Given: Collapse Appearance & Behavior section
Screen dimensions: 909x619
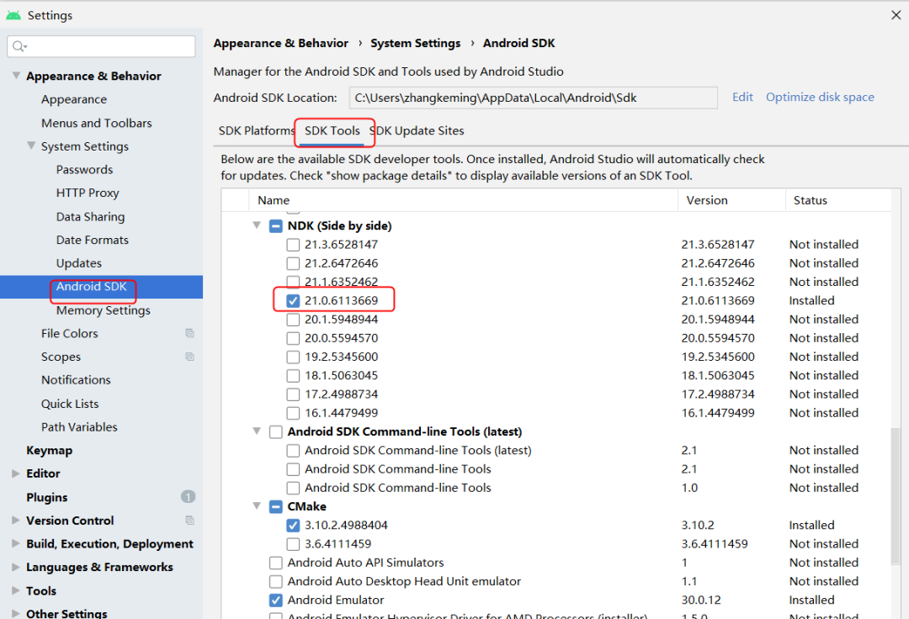Looking at the screenshot, I should (x=16, y=76).
